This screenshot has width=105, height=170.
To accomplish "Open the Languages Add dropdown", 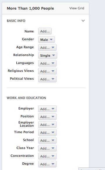I will (47, 63).
